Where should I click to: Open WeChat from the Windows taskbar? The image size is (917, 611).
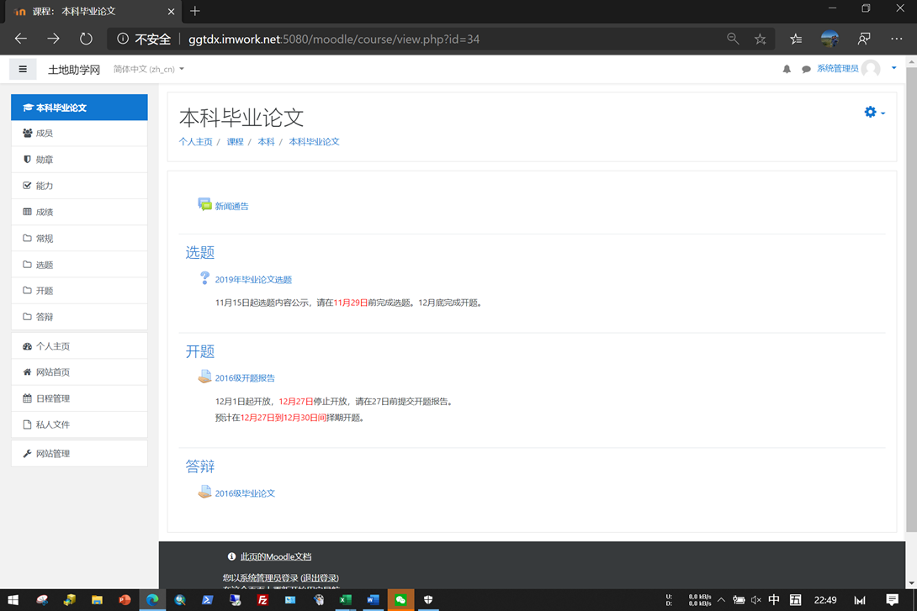[400, 599]
